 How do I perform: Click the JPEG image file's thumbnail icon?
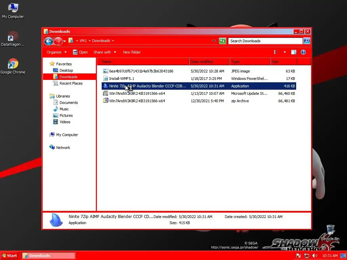[106, 71]
